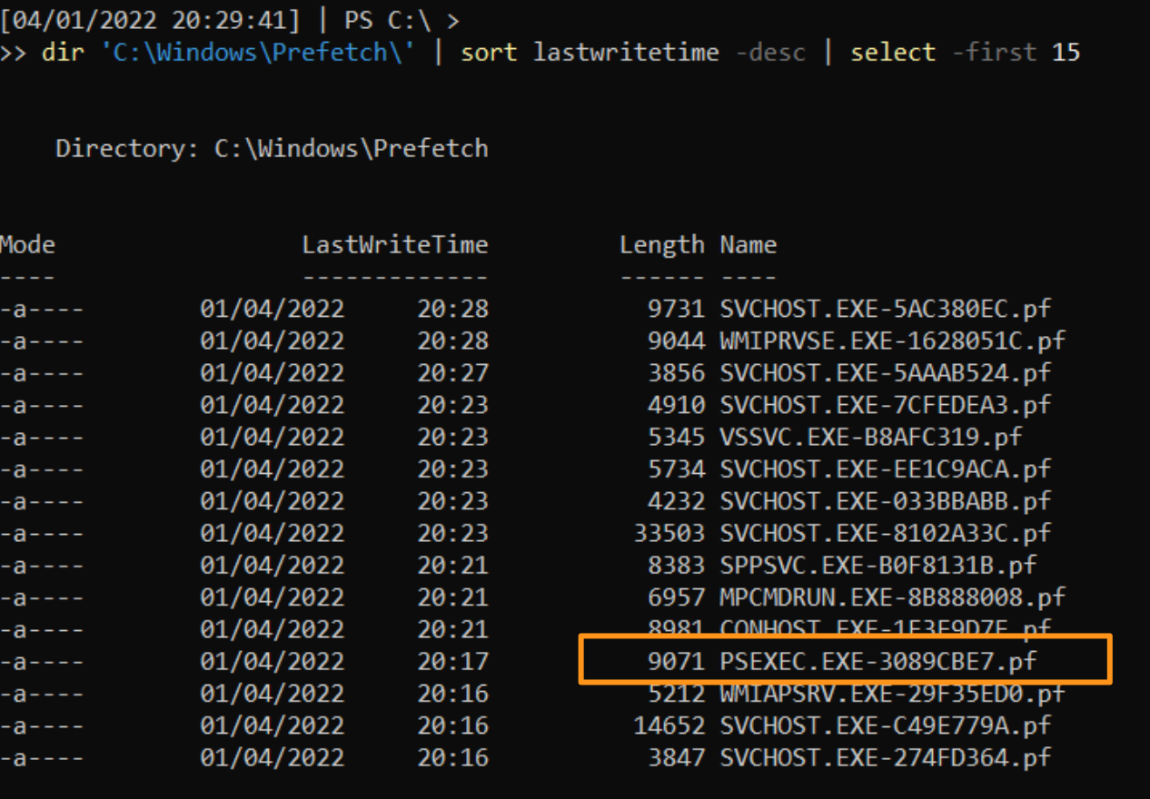The height and width of the screenshot is (799, 1150).
Task: Click the select keyword in the command
Action: click(x=893, y=53)
